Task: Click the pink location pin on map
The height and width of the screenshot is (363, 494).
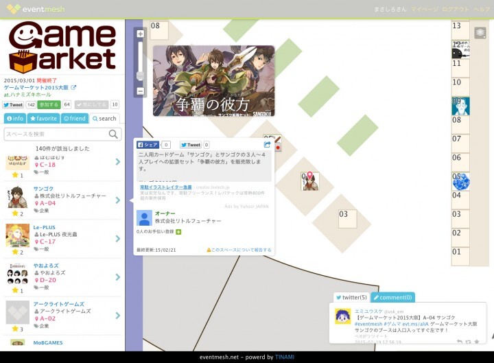Action: coord(309,175)
